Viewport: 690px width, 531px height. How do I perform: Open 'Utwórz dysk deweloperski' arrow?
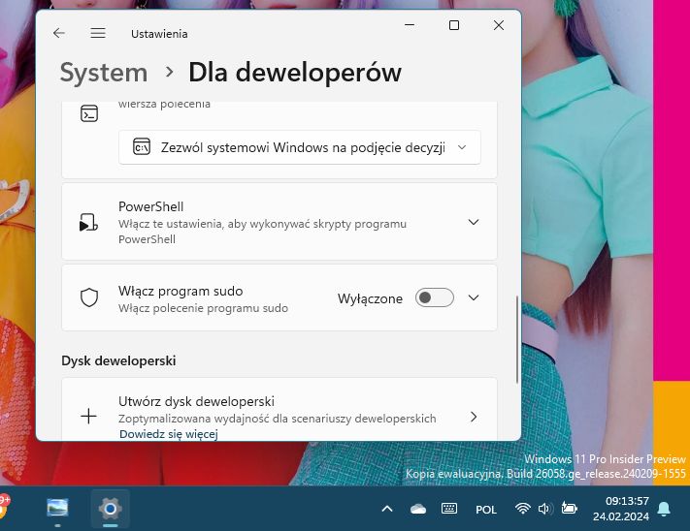point(474,417)
